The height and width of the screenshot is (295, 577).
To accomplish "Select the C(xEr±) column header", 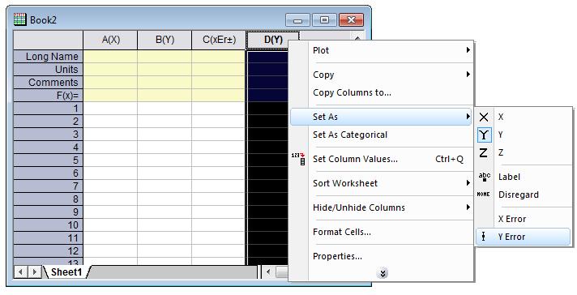I will (219, 40).
